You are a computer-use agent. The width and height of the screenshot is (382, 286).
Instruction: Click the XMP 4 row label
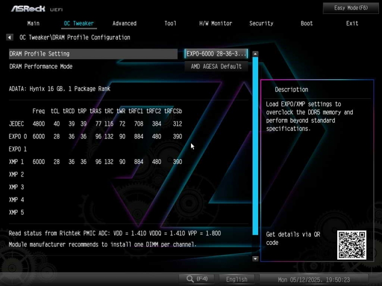pyautogui.click(x=16, y=200)
